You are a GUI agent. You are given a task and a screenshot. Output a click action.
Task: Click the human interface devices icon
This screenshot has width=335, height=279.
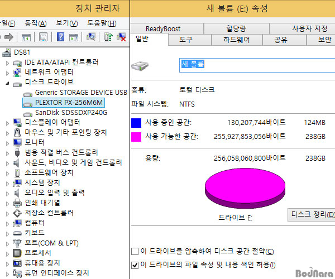coord(17,273)
